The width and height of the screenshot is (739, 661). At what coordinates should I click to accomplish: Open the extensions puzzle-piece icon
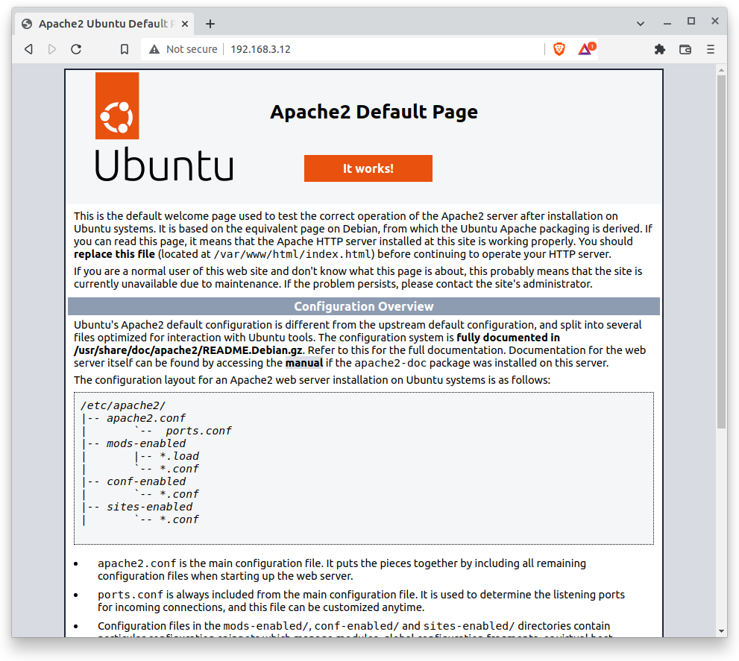pyautogui.click(x=660, y=49)
